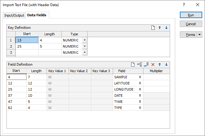Open the Forms dropdown arrow
The image size is (205, 136).
199,35
